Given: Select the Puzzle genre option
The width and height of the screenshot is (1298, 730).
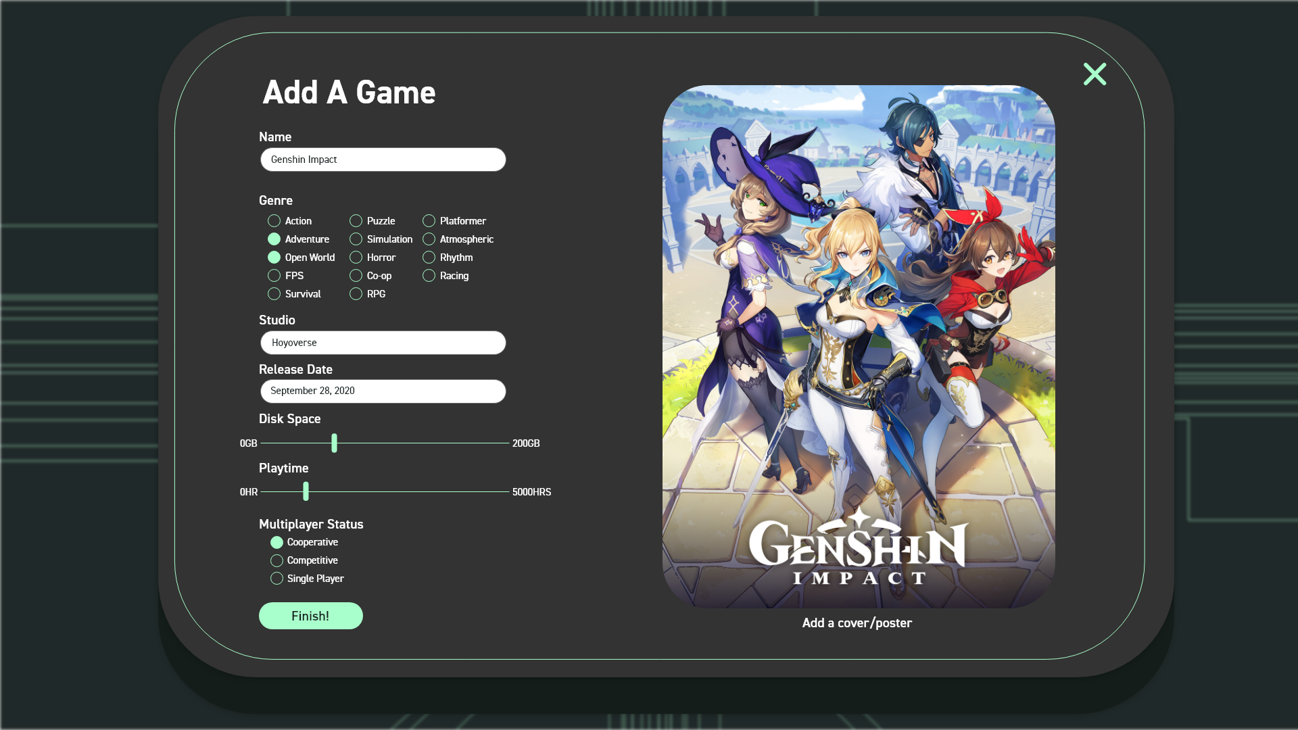Looking at the screenshot, I should (x=356, y=221).
